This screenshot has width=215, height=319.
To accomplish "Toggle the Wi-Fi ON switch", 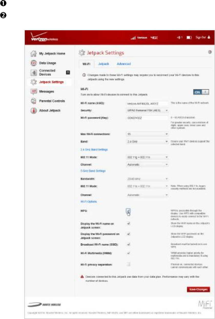I will point(202,92).
